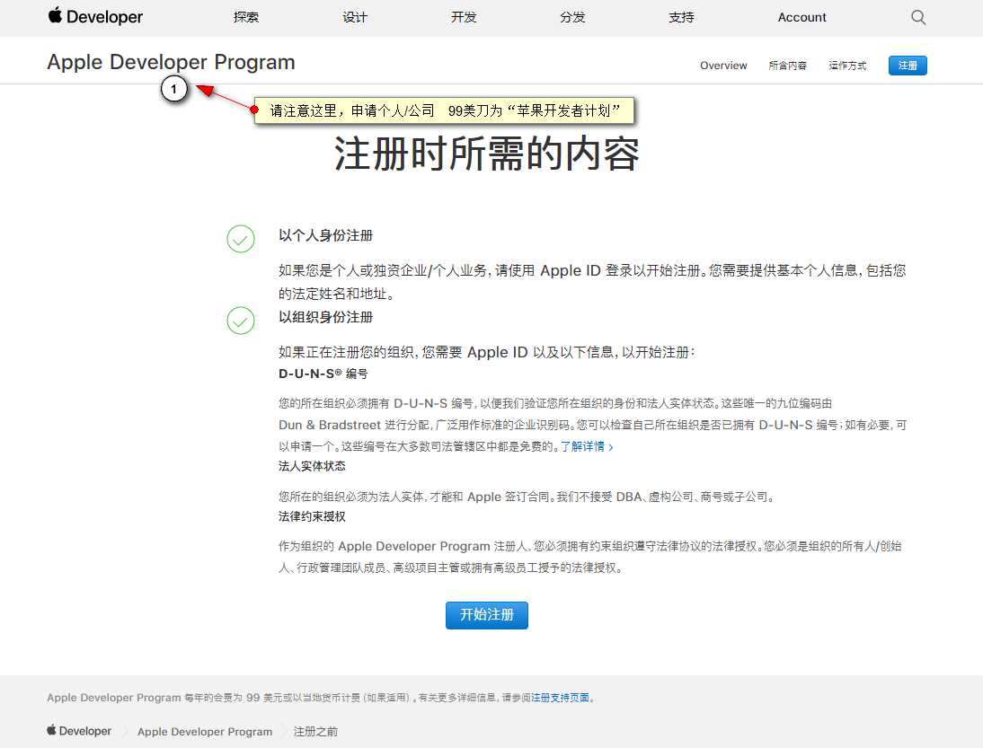
Task: Open the 分发 menu item
Action: (x=572, y=18)
